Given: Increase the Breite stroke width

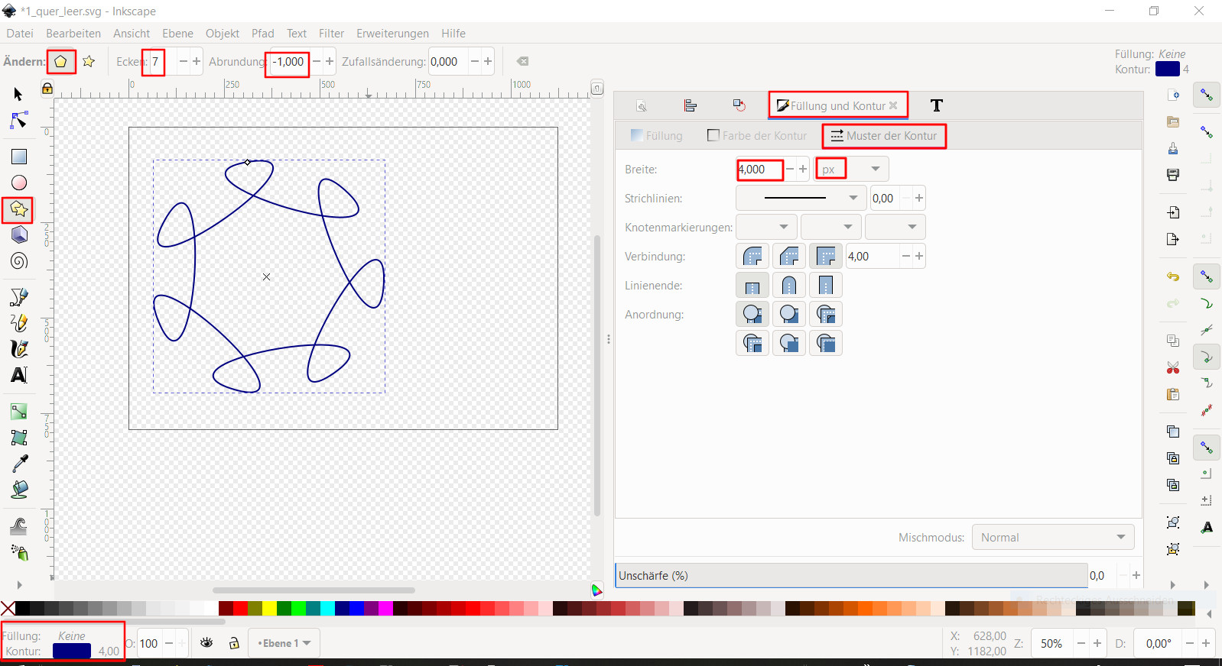Looking at the screenshot, I should 803,169.
